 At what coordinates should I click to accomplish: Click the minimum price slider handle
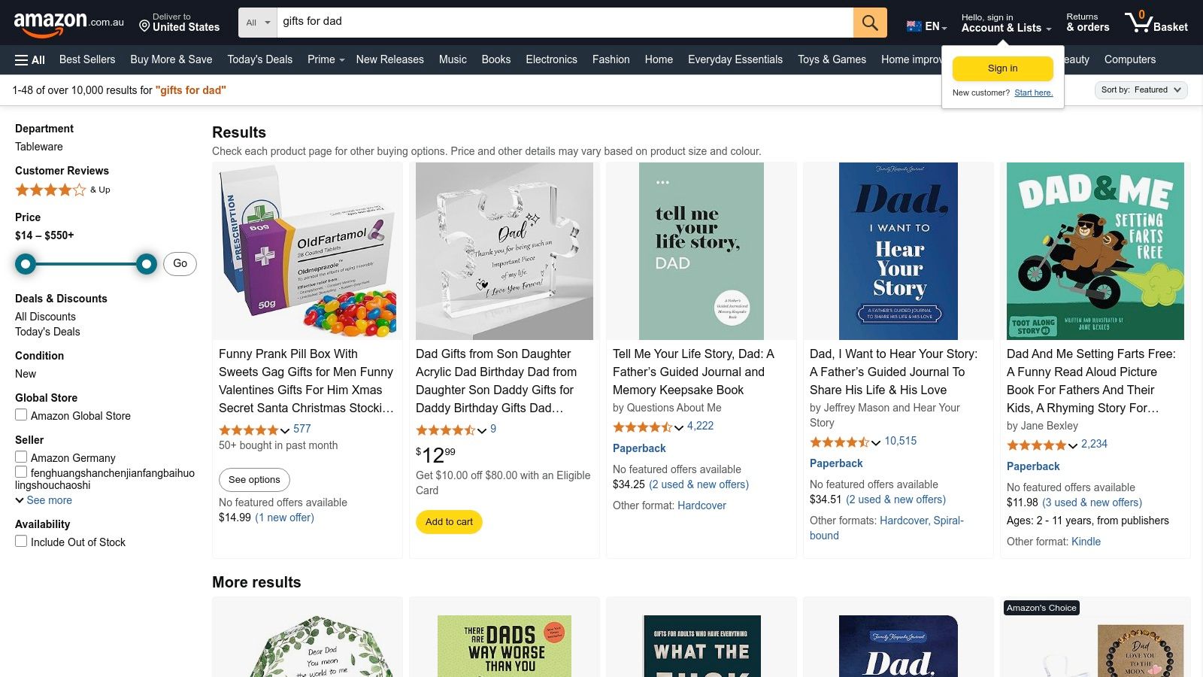[x=26, y=264]
